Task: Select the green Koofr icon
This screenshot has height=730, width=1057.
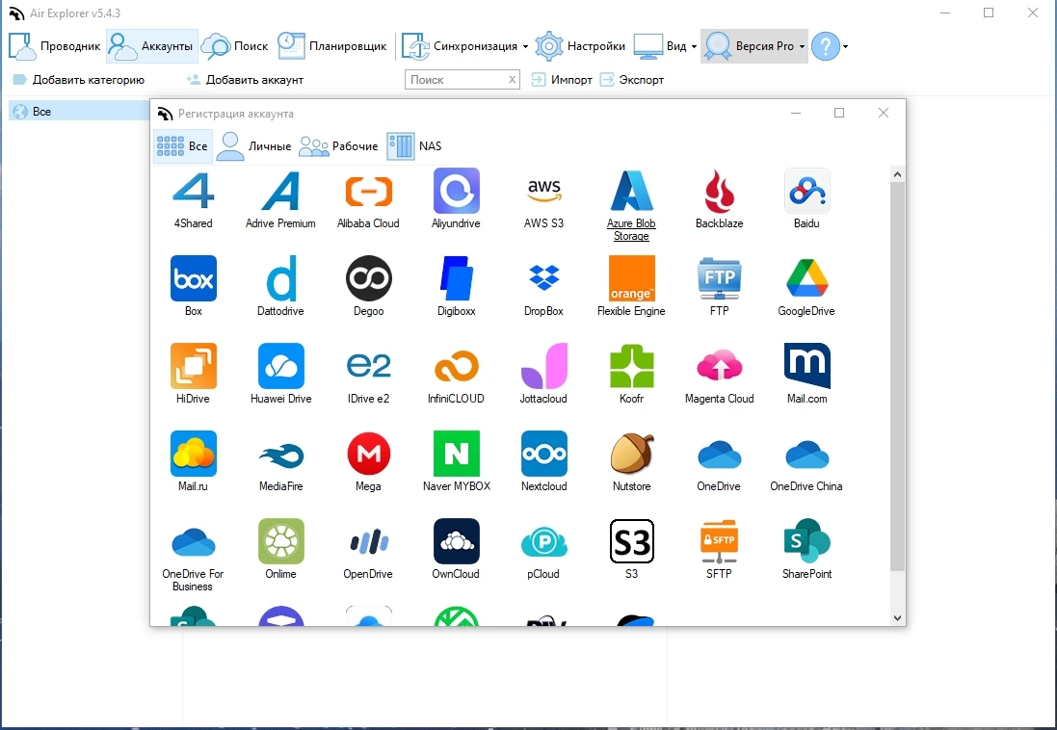Action: (632, 366)
